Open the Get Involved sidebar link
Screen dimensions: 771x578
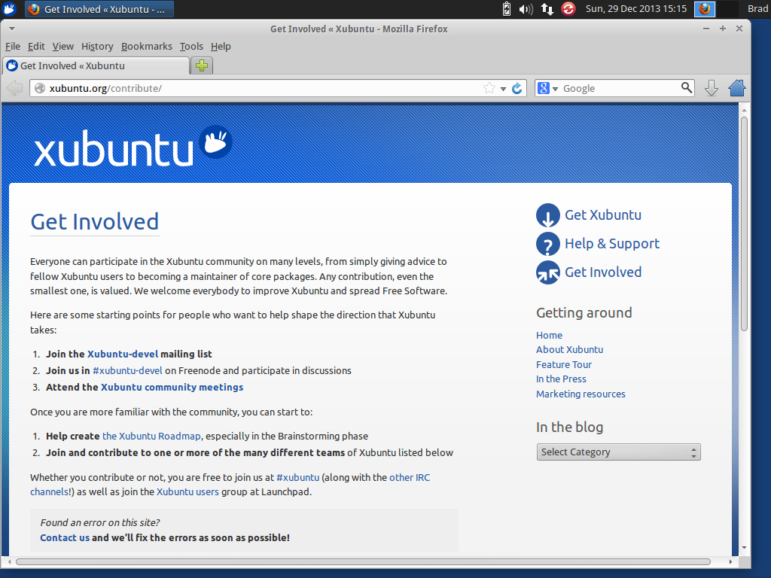(x=603, y=272)
